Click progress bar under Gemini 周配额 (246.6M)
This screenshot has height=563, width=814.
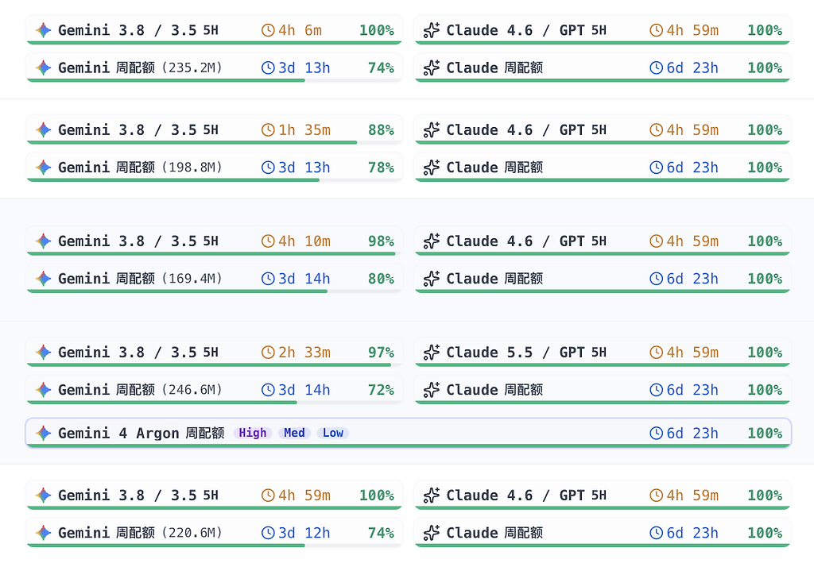point(215,403)
